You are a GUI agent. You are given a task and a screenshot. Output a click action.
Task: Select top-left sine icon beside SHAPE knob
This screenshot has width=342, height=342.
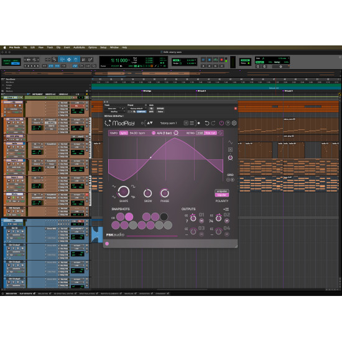[x=114, y=187]
